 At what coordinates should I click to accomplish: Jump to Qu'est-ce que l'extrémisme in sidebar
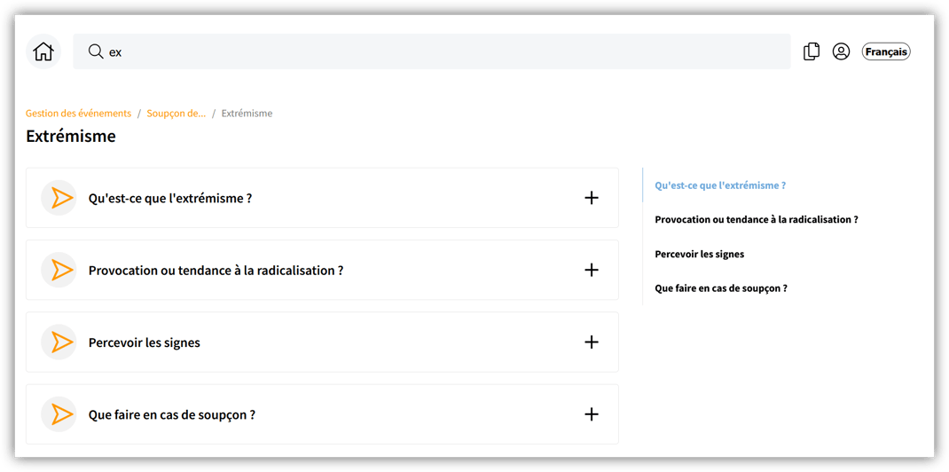click(x=720, y=185)
